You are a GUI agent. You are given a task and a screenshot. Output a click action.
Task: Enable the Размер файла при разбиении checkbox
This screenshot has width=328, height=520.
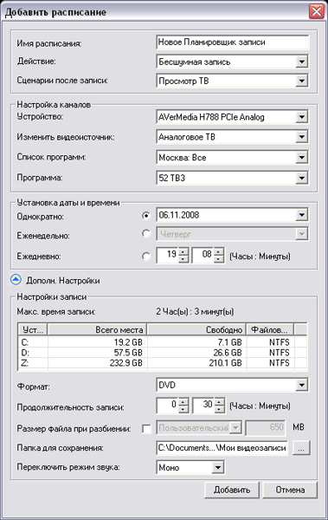pos(146,429)
